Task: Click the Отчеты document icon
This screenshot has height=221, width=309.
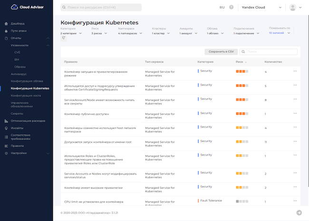Action: coord(6,38)
